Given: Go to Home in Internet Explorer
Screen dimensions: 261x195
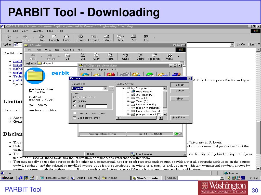Looking at the screenshot, I should click(x=67, y=38).
